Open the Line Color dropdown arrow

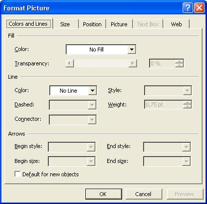[x=92, y=91]
